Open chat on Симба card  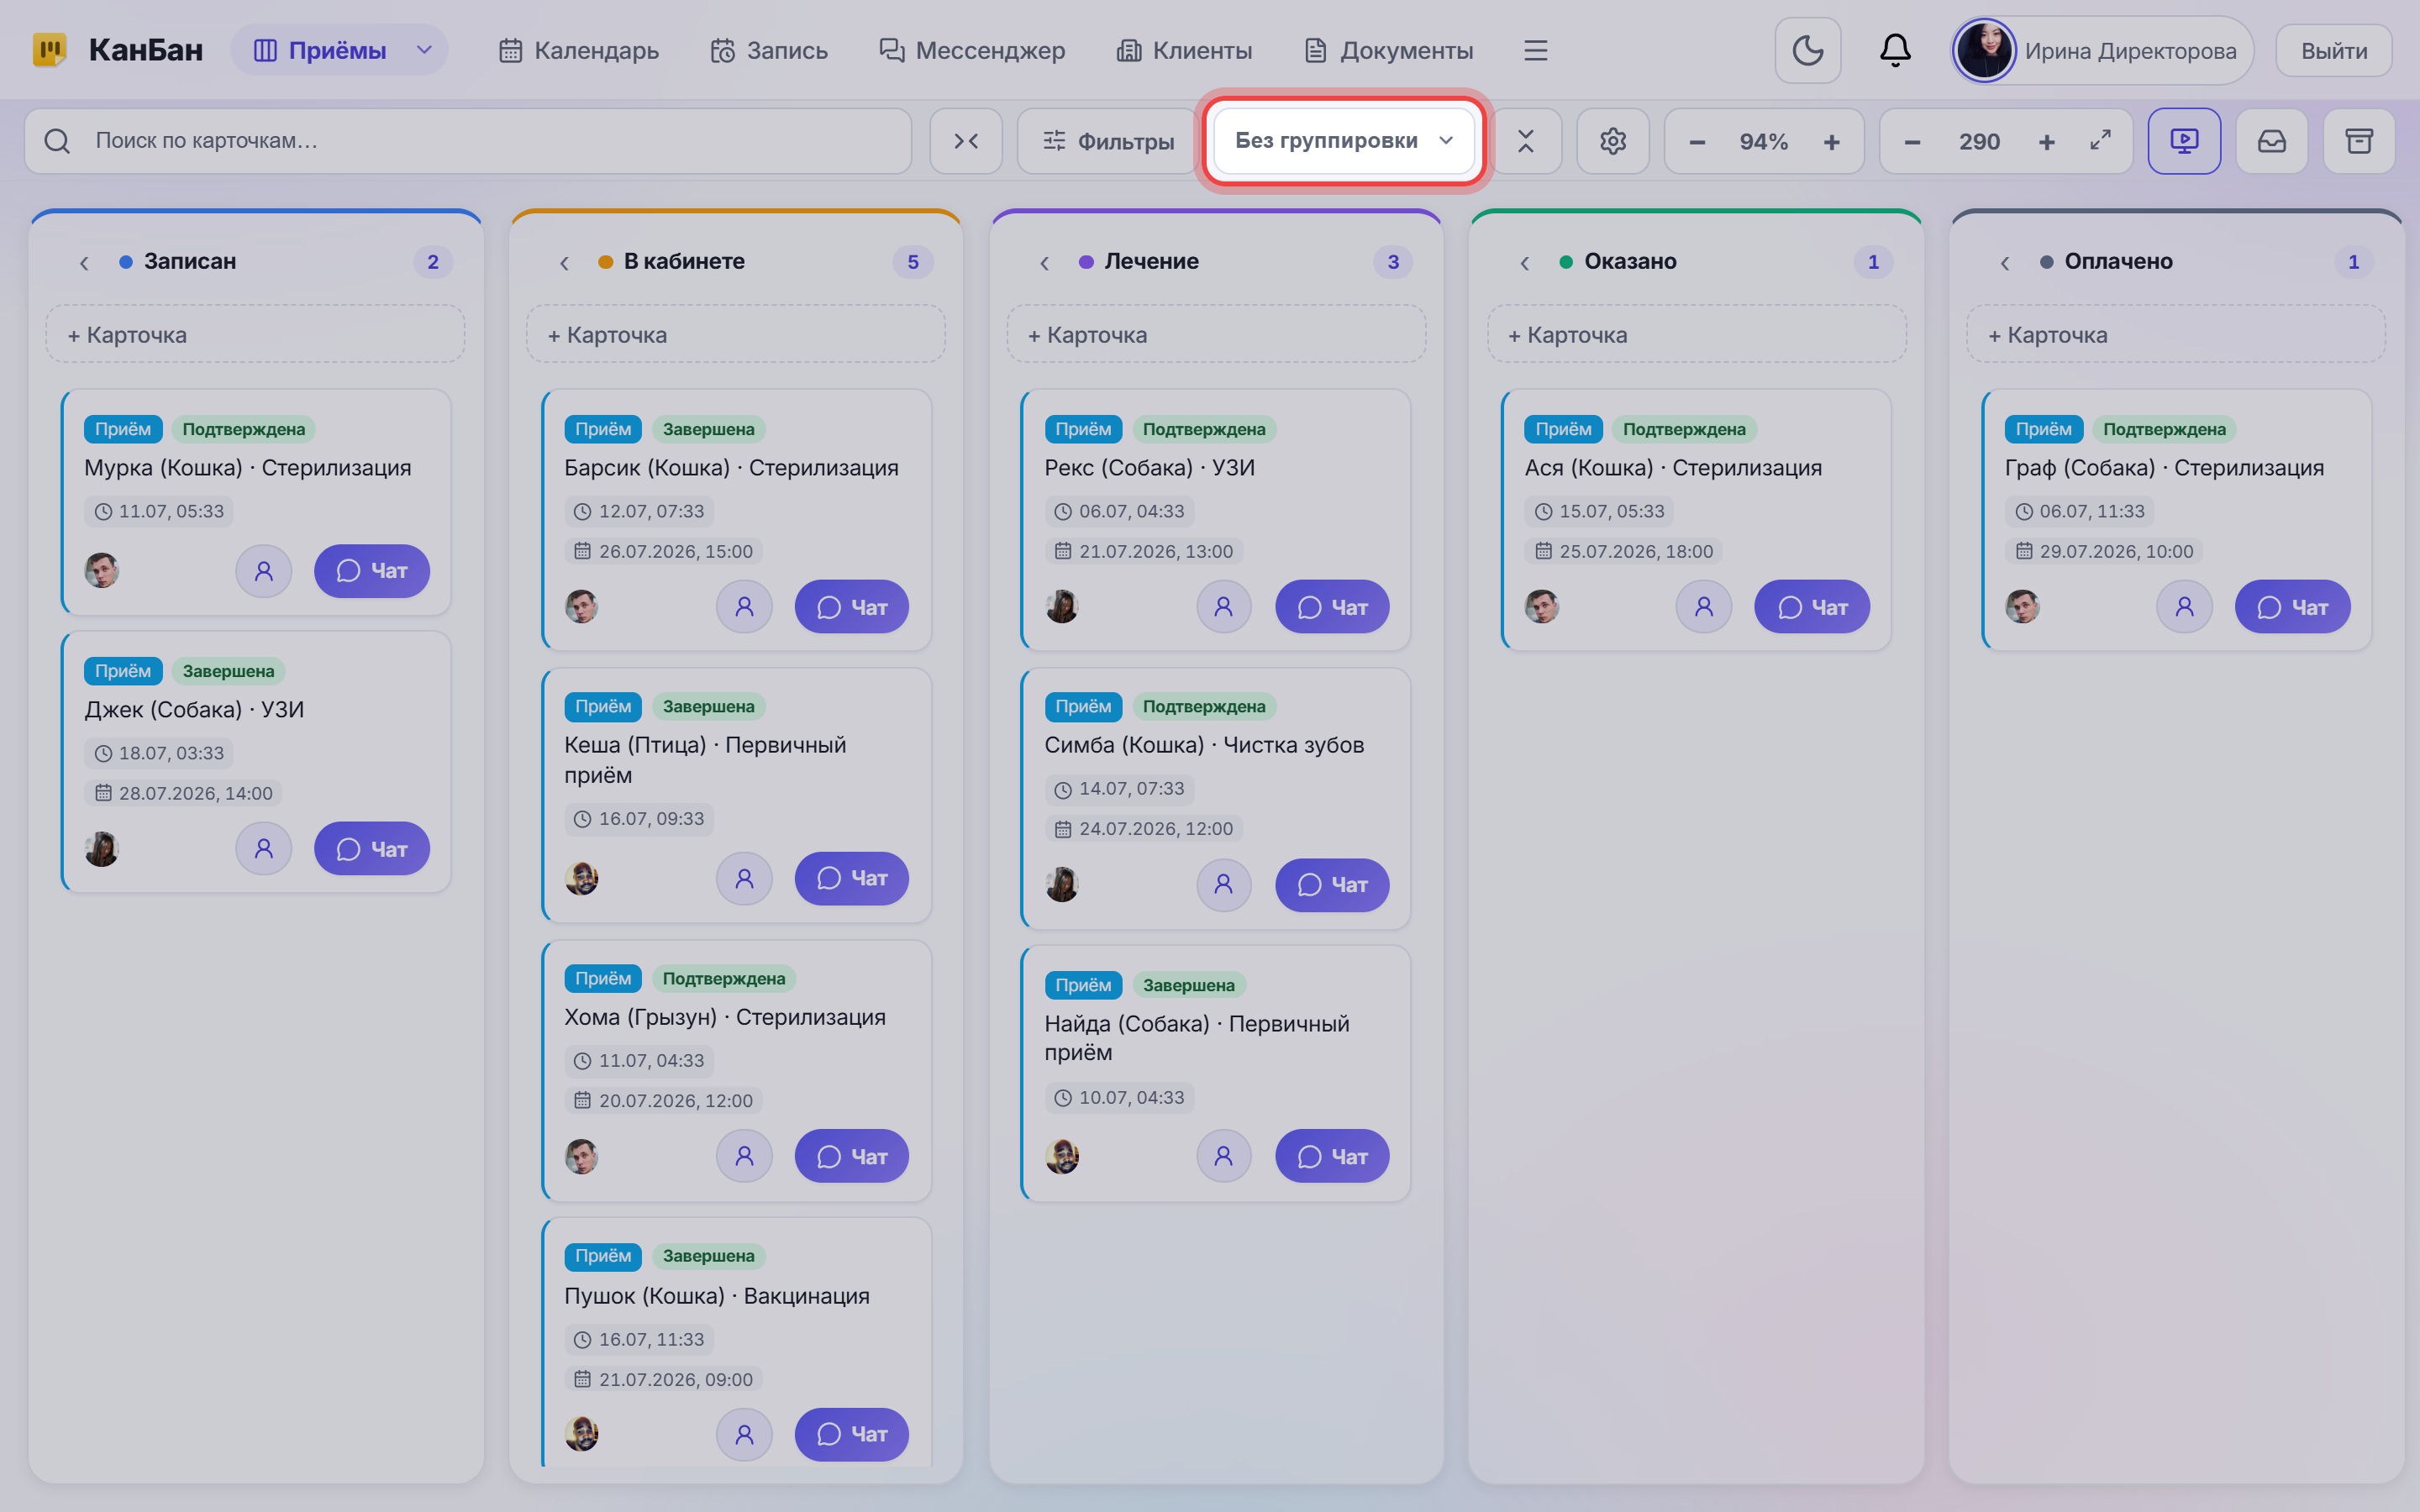[1332, 885]
